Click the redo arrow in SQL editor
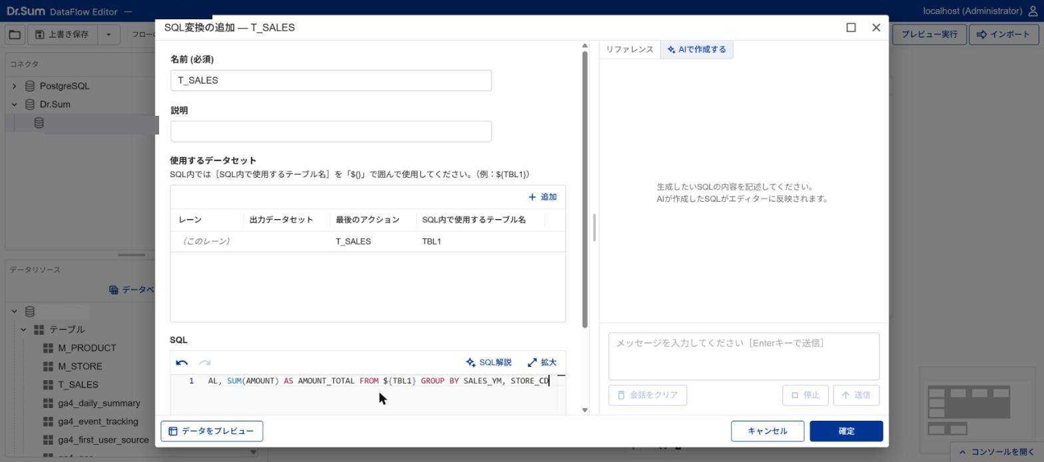The width and height of the screenshot is (1044, 462). coord(204,363)
